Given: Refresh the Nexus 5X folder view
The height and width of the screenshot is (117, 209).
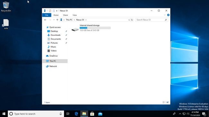Looking at the screenshot, I should [132, 20].
